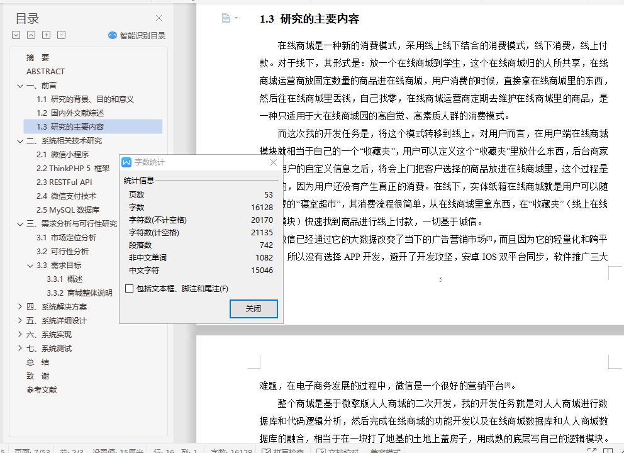Click the expand-all down-chevron icon in 目录 panel

point(16,35)
